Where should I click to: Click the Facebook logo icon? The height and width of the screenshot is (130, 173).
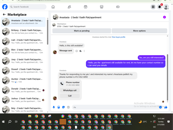[x=5, y=7]
